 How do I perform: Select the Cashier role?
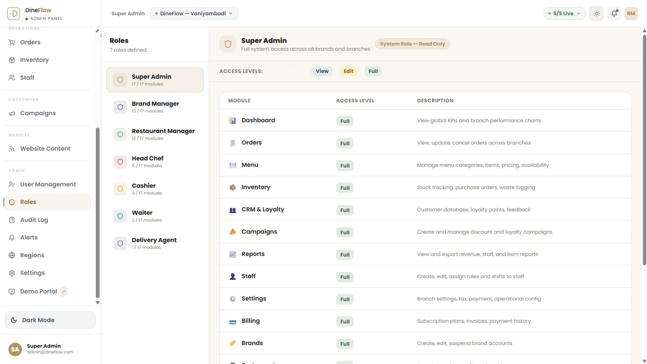pos(155,189)
